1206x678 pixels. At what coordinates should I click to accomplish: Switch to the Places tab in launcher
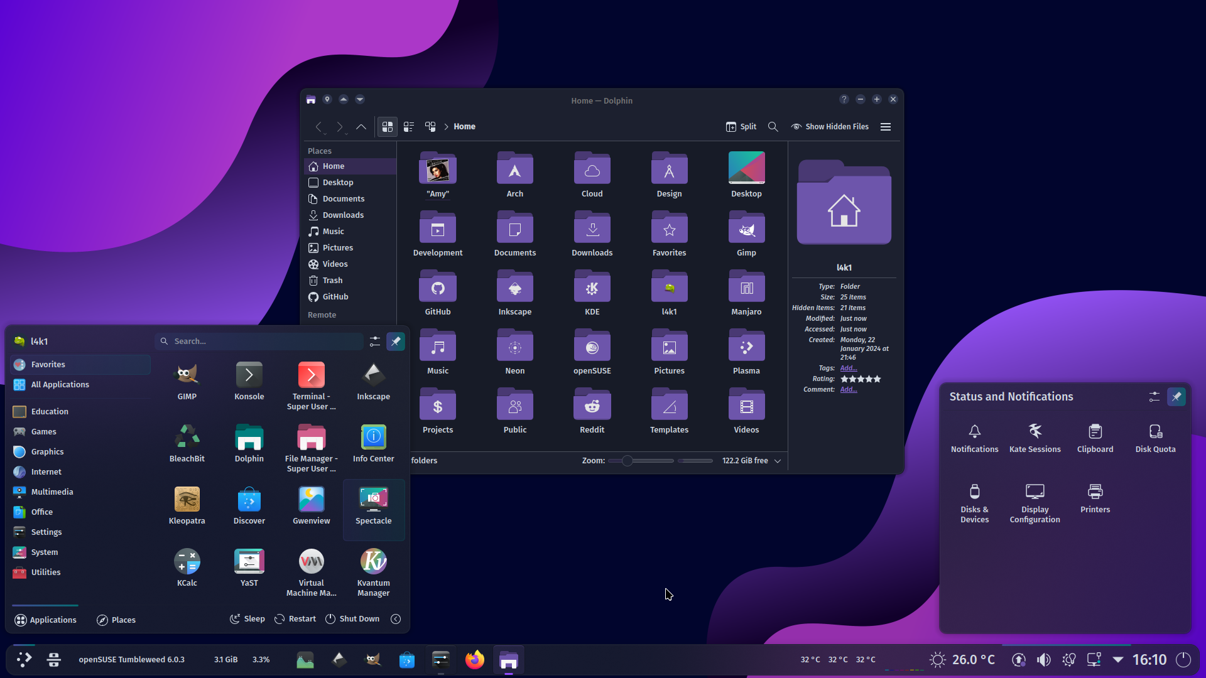click(x=116, y=620)
